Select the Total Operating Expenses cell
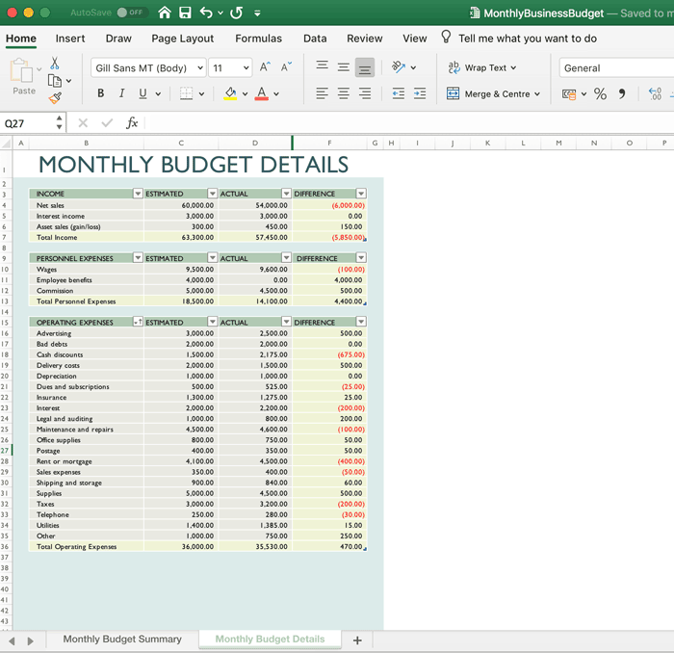The height and width of the screenshot is (653, 674). pos(86,546)
